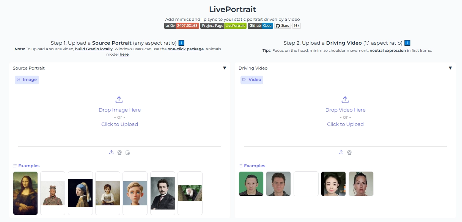Select the upload icon under Source Portrait

[x=111, y=152]
